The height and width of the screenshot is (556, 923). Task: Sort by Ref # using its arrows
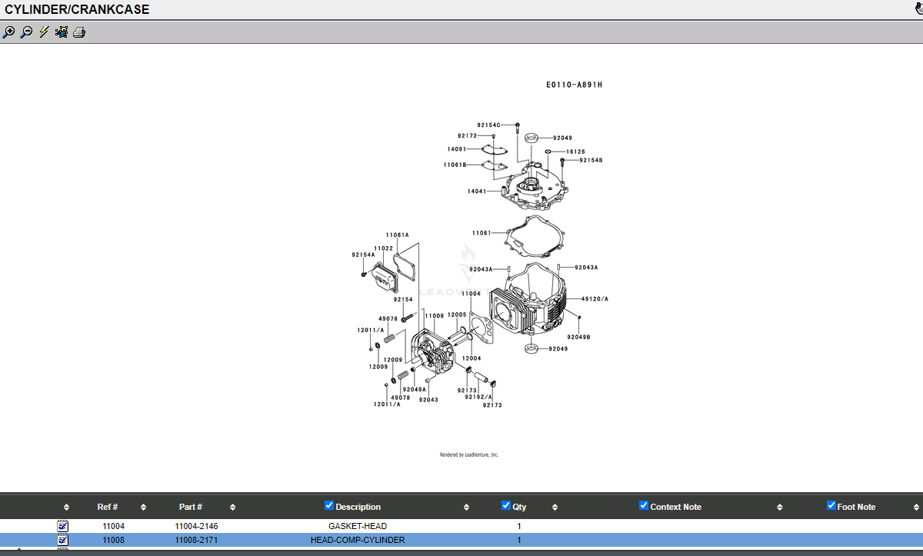tap(144, 508)
